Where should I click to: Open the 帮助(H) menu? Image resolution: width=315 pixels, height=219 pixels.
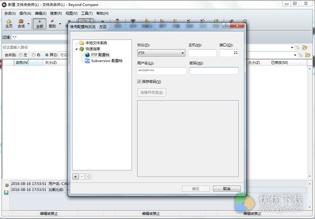pyautogui.click(x=102, y=13)
